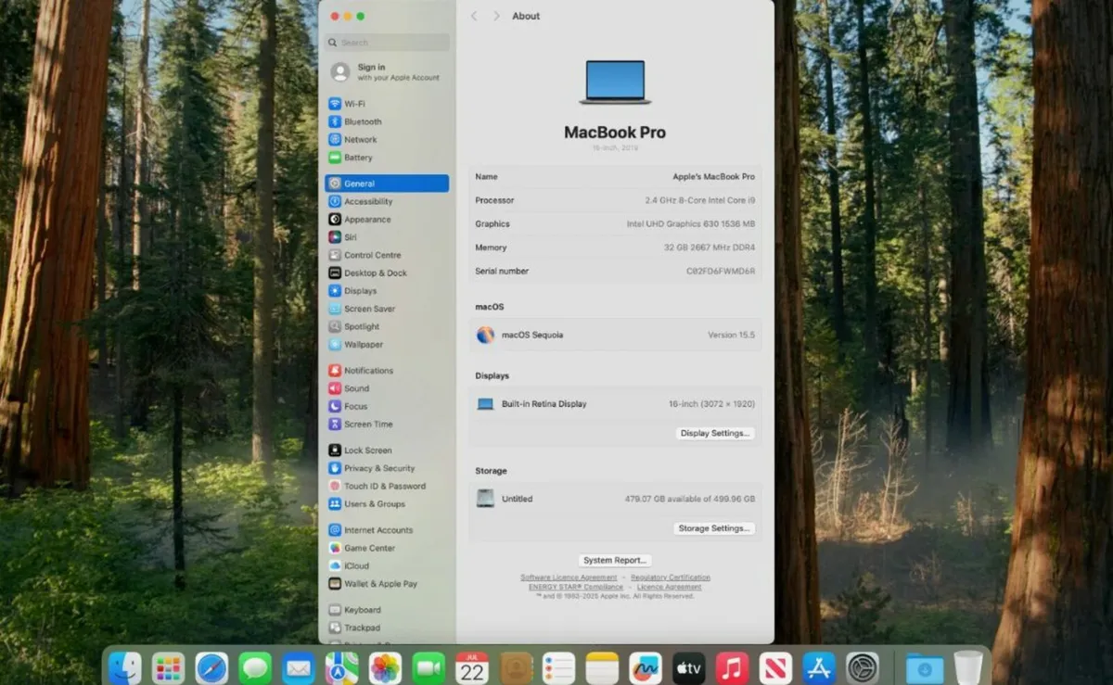
Task: Click graphics value Intel UHD Graphics 630
Action: coord(691,224)
